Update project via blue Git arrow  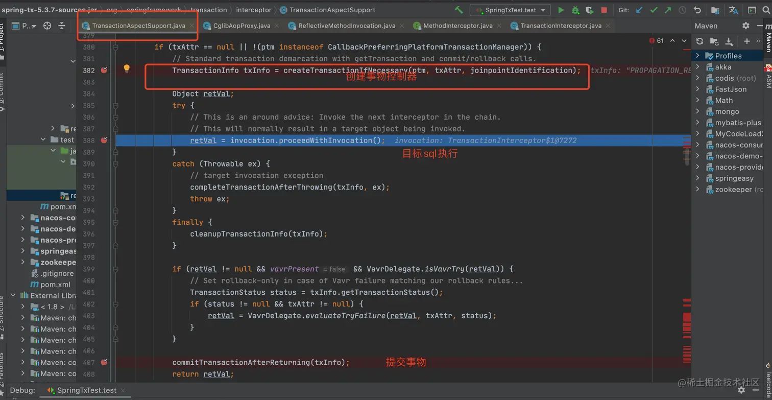pos(639,10)
